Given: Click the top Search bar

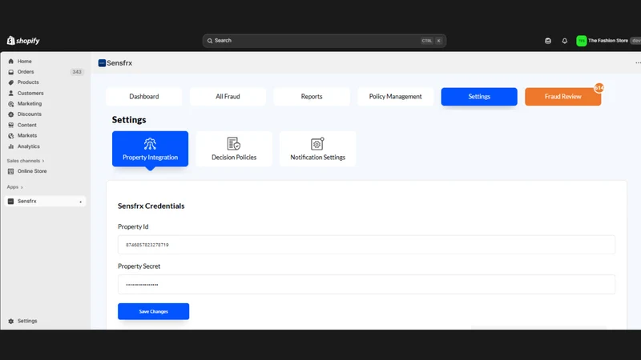Looking at the screenshot, I should tap(325, 41).
